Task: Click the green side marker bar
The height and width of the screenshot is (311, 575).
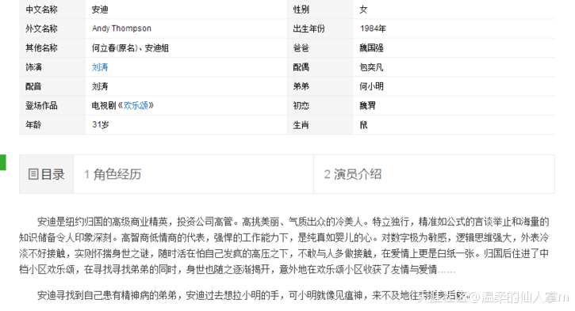Action: 3,162
